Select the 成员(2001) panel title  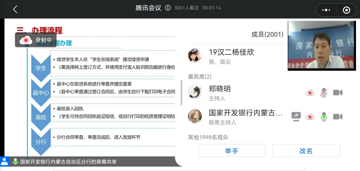click(x=267, y=35)
